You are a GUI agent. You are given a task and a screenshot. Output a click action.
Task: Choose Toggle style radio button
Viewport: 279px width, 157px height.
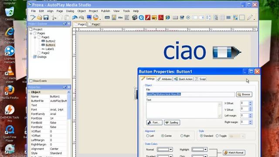click(x=217, y=136)
